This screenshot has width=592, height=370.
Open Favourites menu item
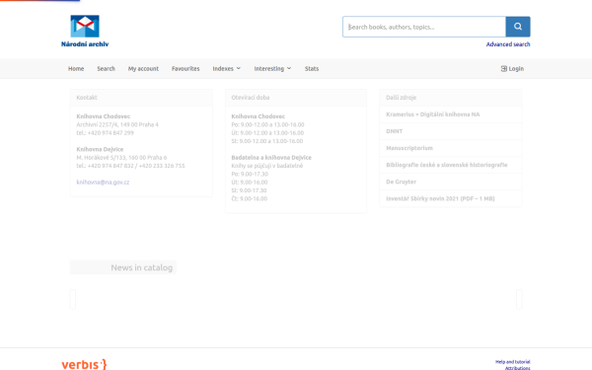coord(185,69)
